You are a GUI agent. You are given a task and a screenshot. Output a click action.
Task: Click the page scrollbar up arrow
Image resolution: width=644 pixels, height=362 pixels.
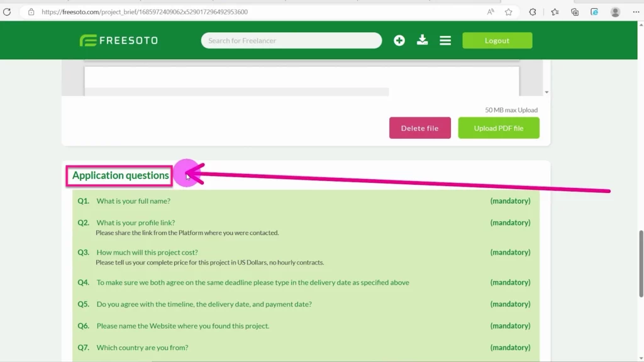(641, 25)
